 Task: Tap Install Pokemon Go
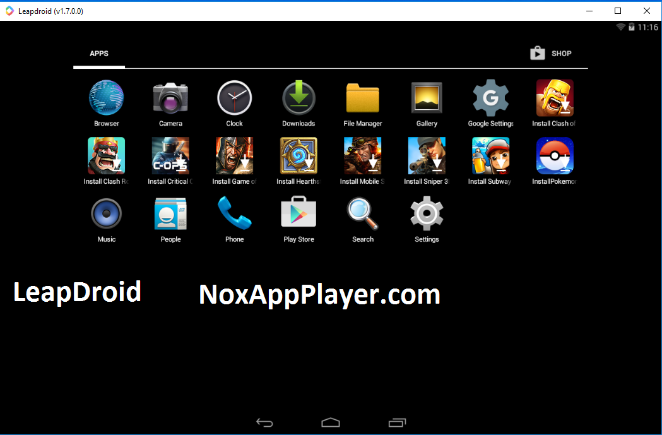(x=554, y=155)
